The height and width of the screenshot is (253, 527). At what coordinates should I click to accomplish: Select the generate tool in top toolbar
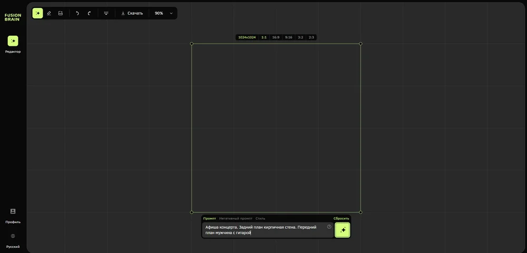pos(37,13)
